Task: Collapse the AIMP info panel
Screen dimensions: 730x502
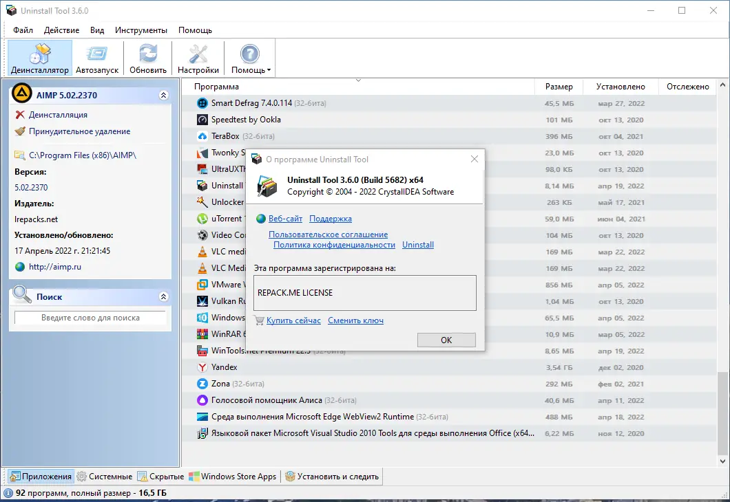Action: tap(164, 95)
